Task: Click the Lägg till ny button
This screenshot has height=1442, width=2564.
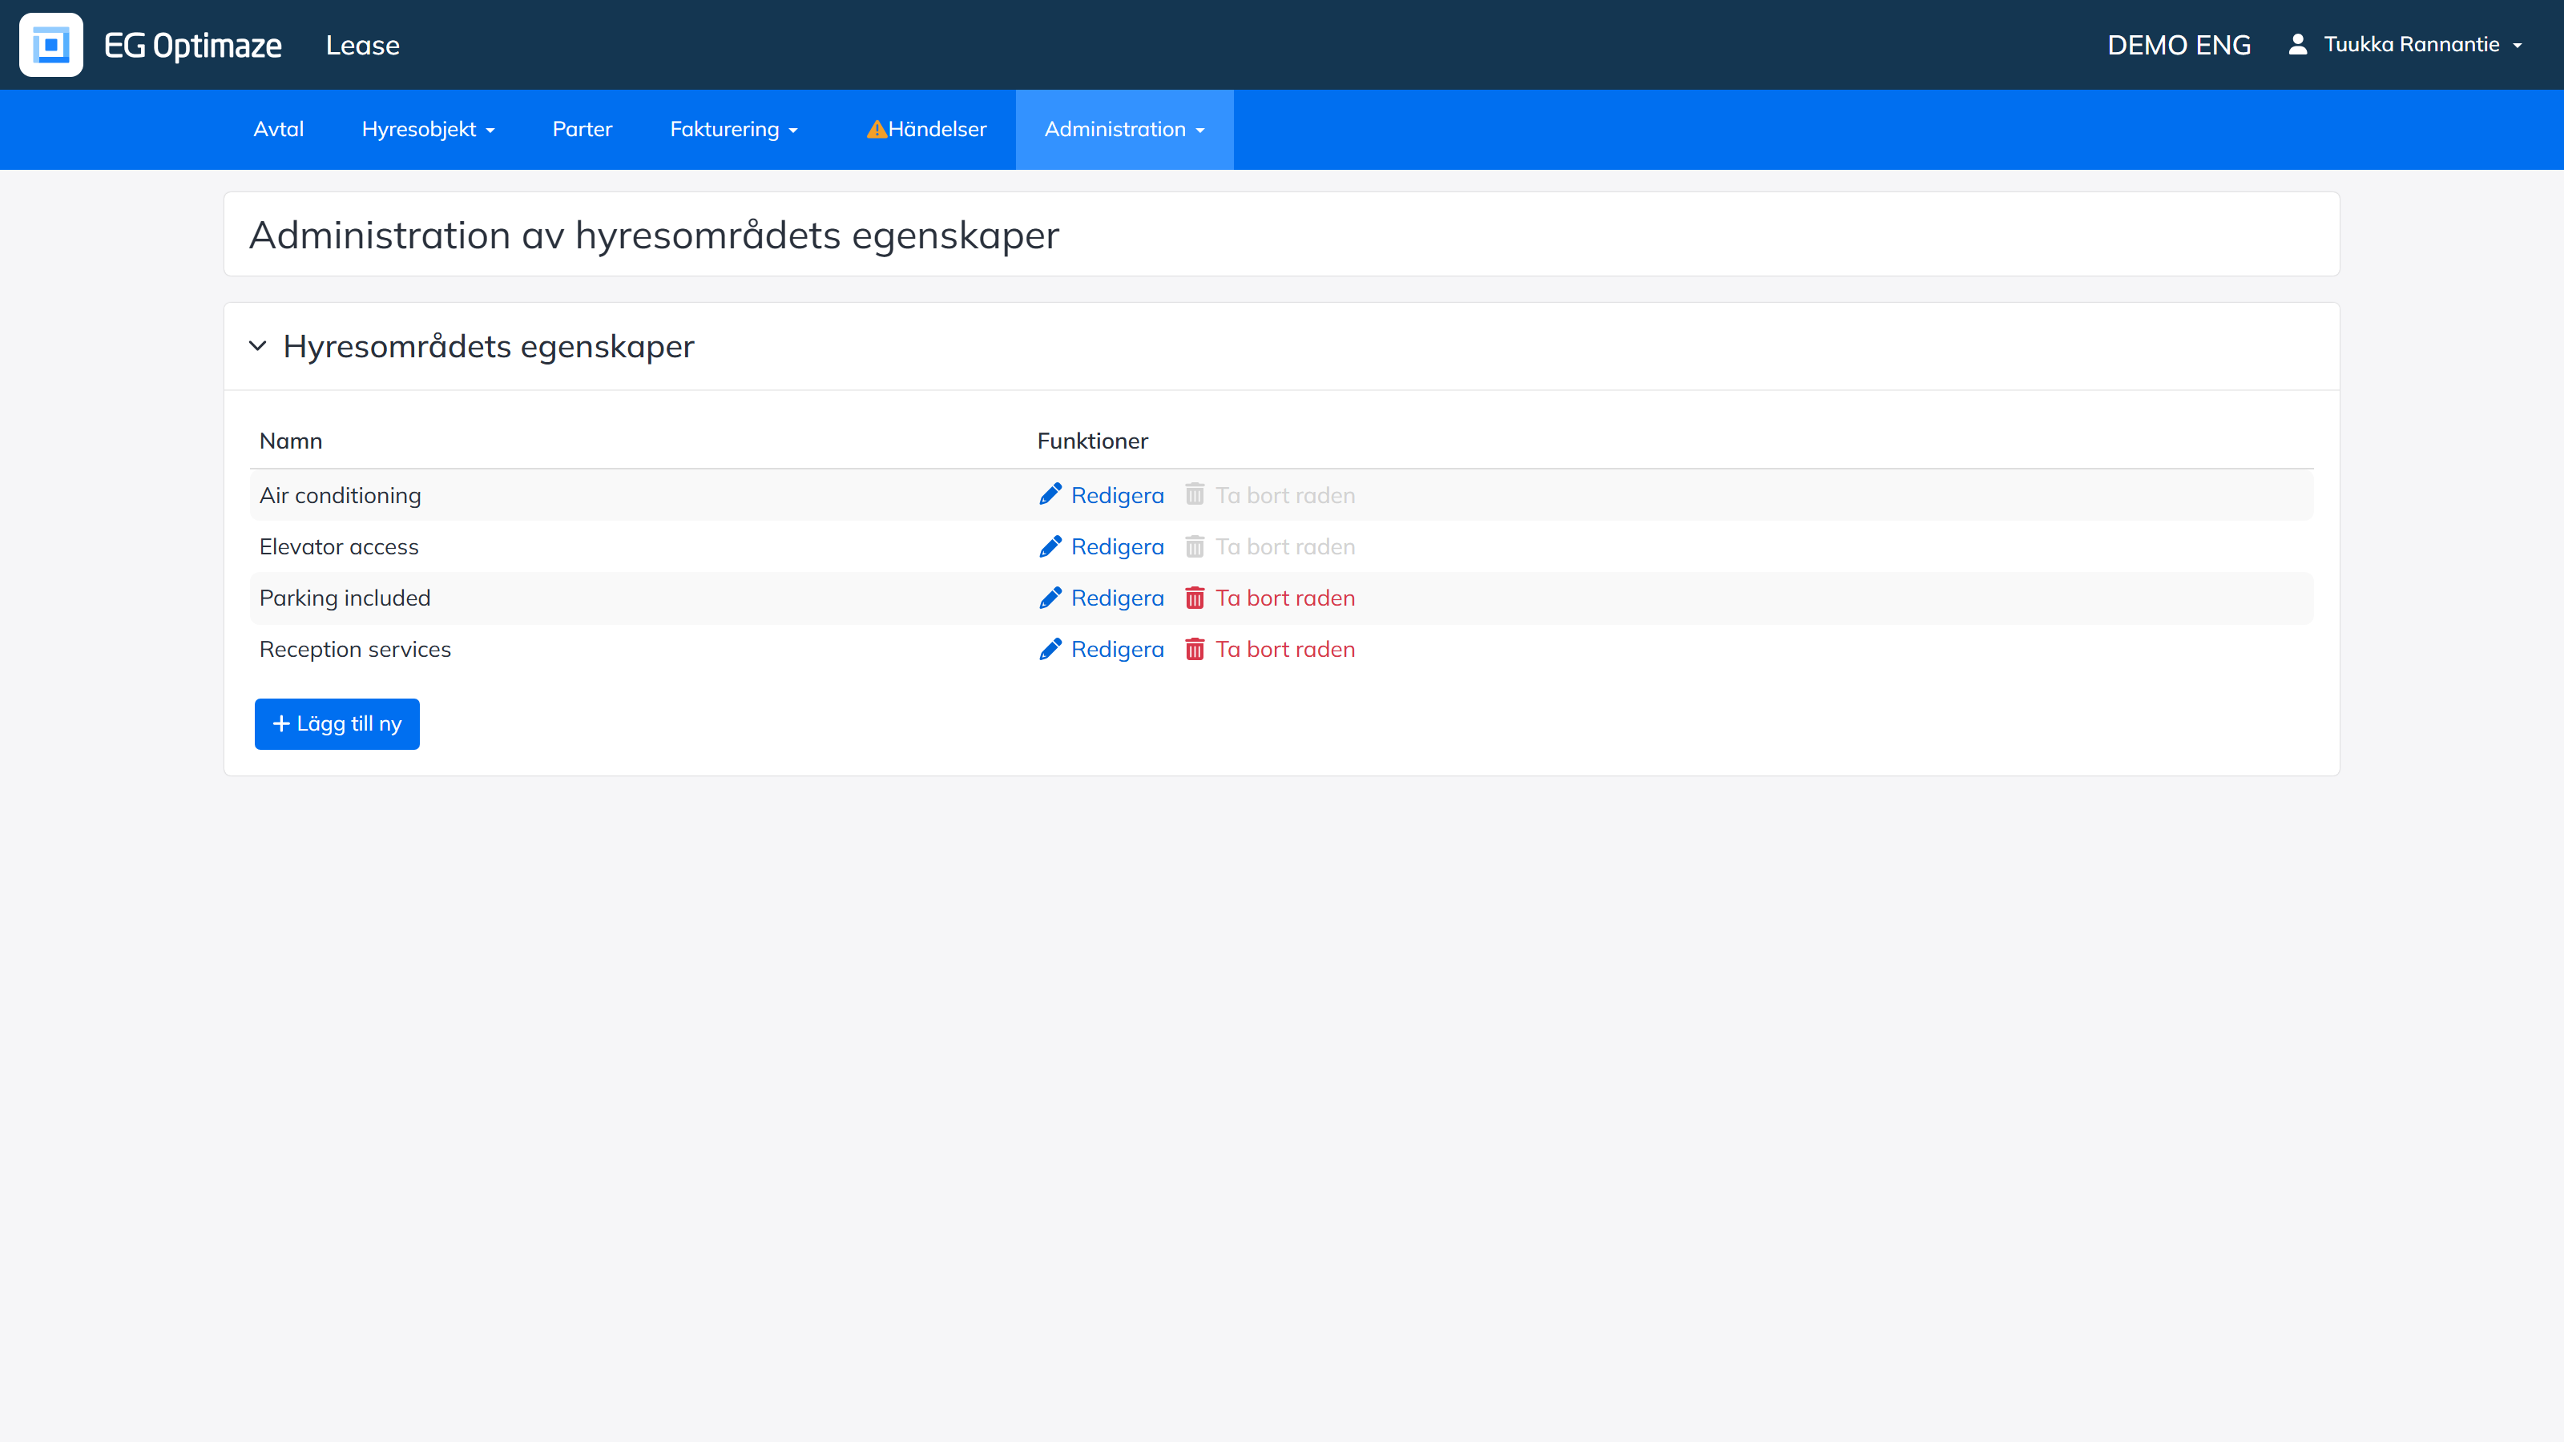Action: point(337,723)
